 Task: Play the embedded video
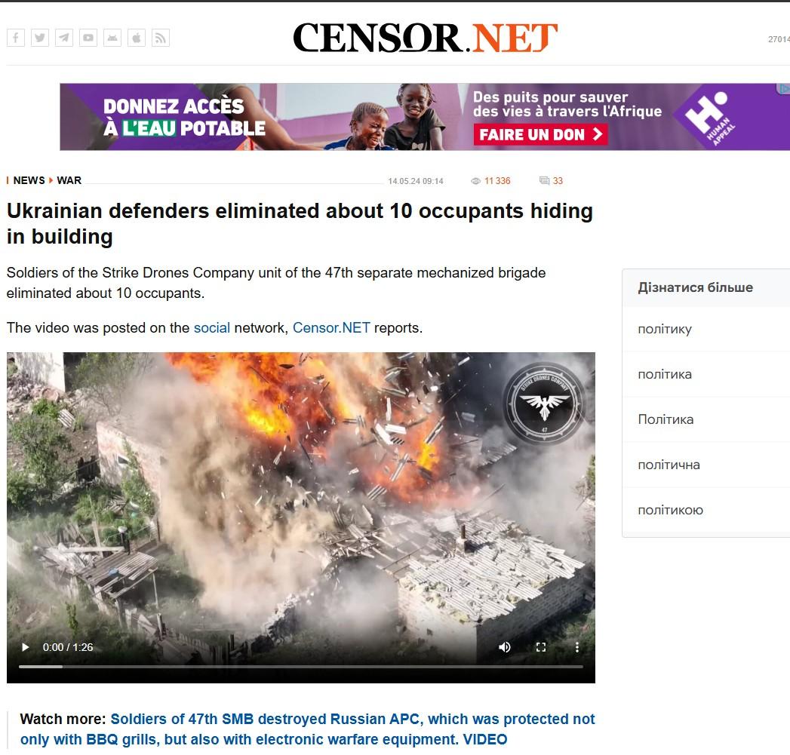coord(25,647)
